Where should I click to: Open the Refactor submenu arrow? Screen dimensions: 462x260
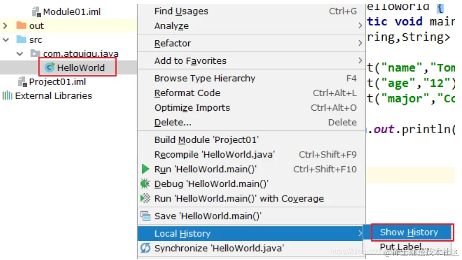coord(360,43)
